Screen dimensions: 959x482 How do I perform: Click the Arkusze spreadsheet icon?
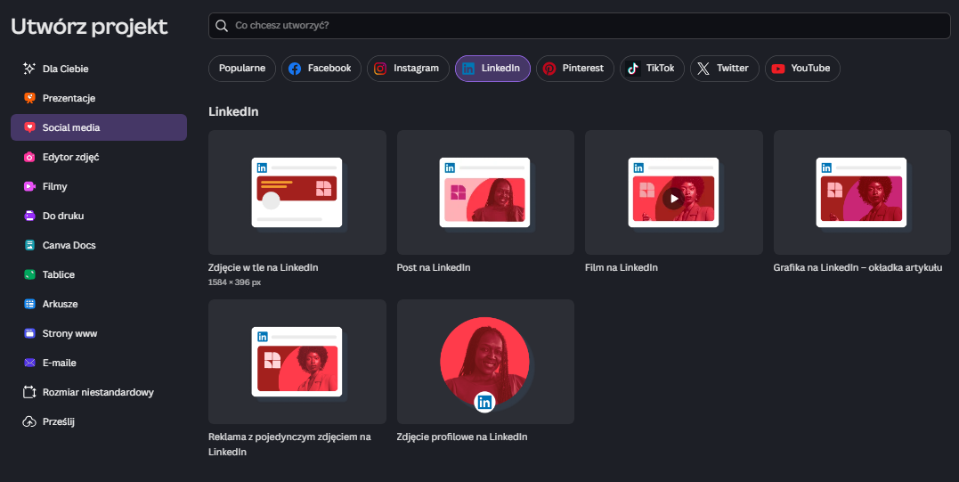pyautogui.click(x=29, y=304)
